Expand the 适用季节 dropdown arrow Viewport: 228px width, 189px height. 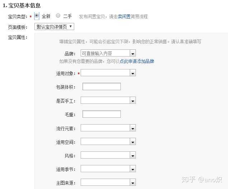coord(133,169)
